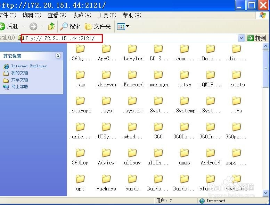Image resolution: width=270 pixels, height=205 pixels.
Task: Select the .stats folder
Action: [x=236, y=78]
